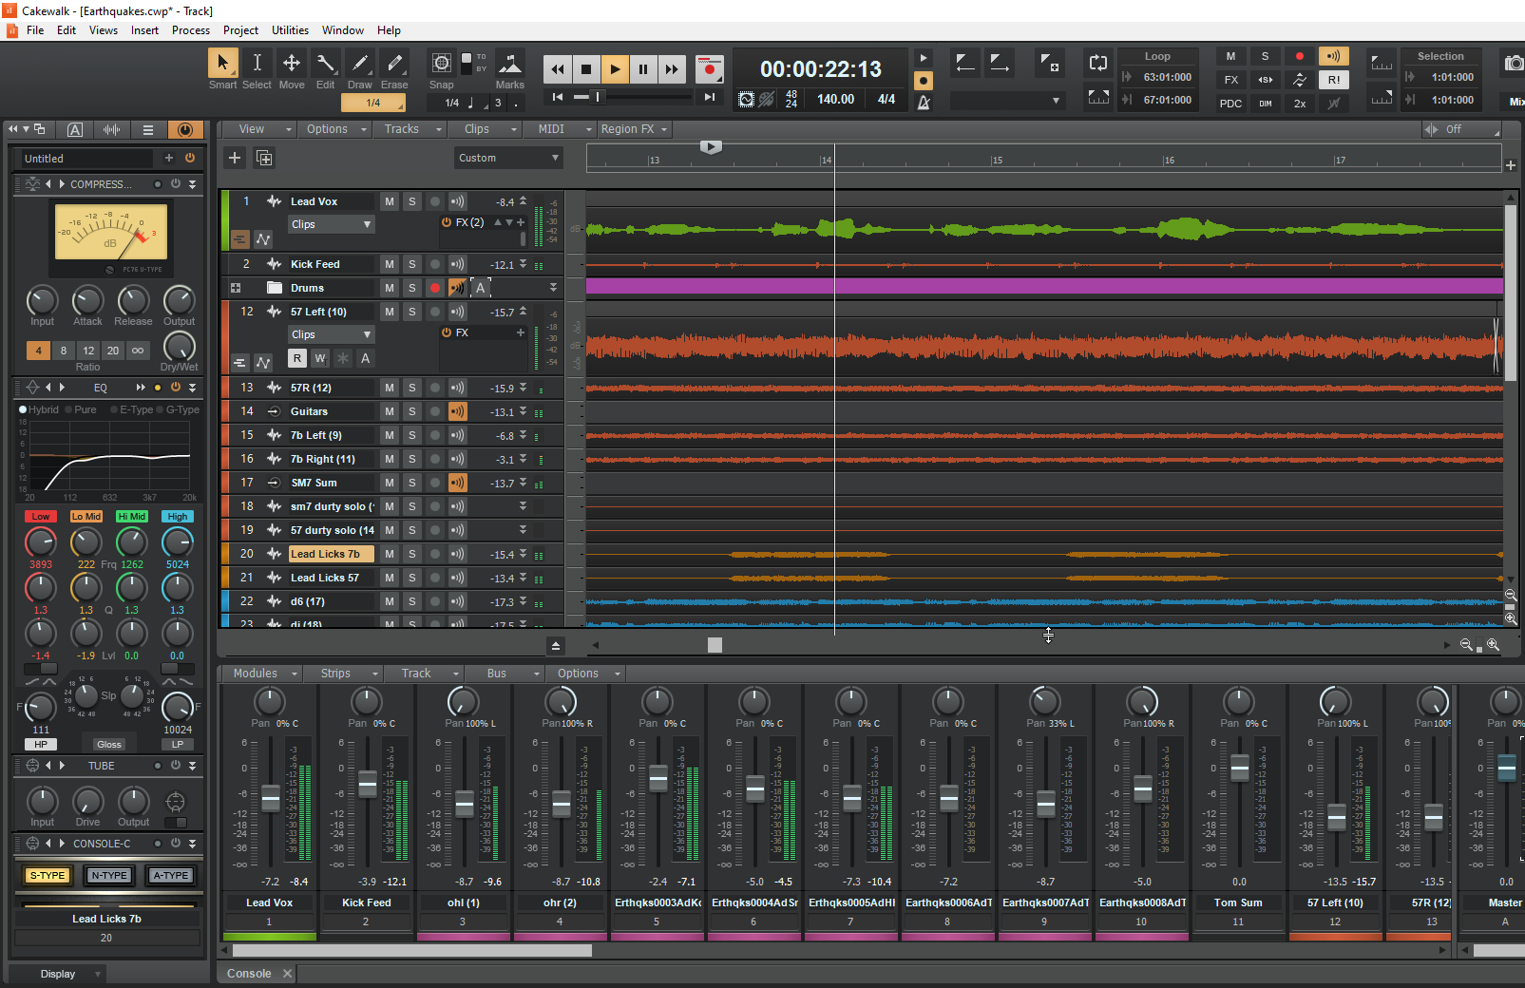Solo the SM7 Sum track
This screenshot has width=1525, height=988.
pyautogui.click(x=412, y=483)
